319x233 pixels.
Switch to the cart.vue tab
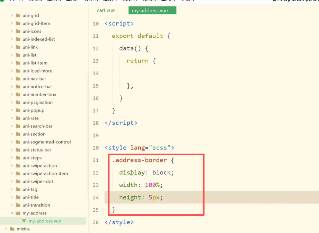click(x=106, y=10)
